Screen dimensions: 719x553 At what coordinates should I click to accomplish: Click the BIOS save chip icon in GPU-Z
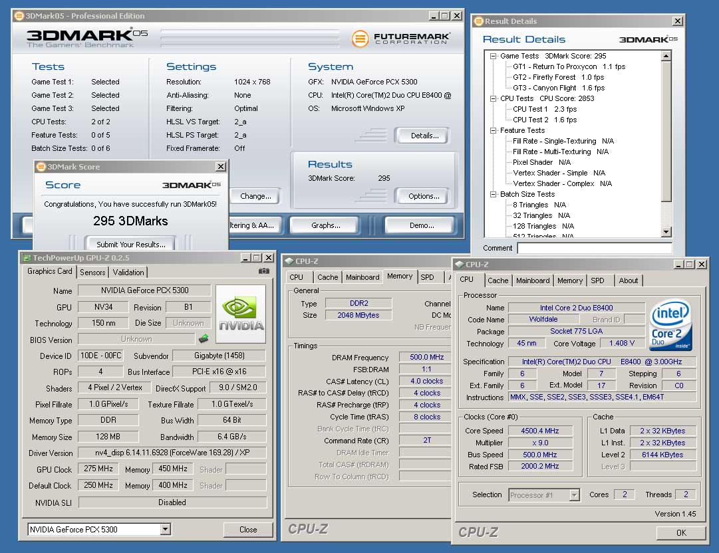pos(204,338)
